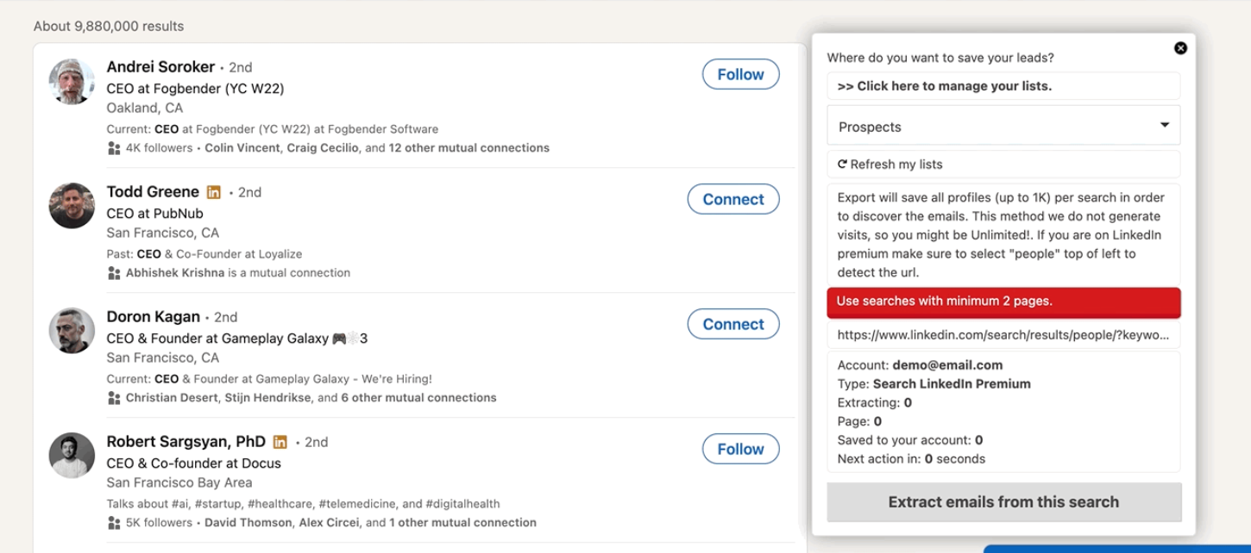Follow Robert Sargsyan, PhD
This screenshot has width=1251, height=553.
(x=741, y=449)
